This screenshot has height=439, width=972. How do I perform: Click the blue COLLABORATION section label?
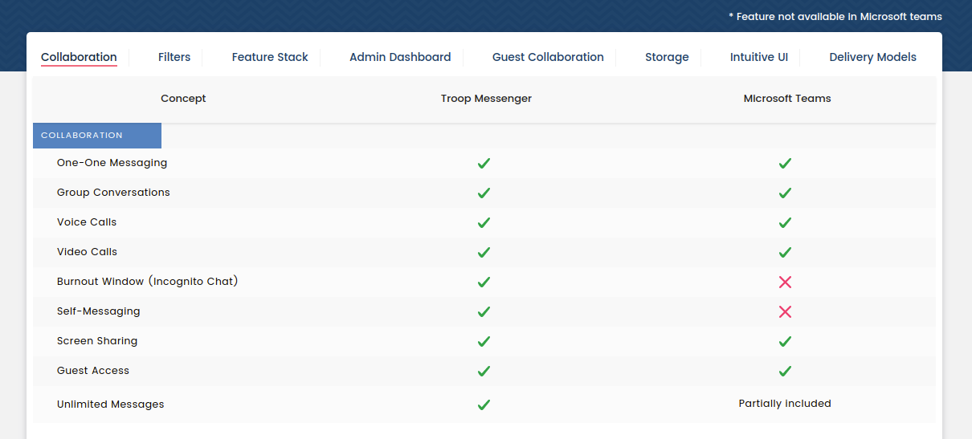96,136
